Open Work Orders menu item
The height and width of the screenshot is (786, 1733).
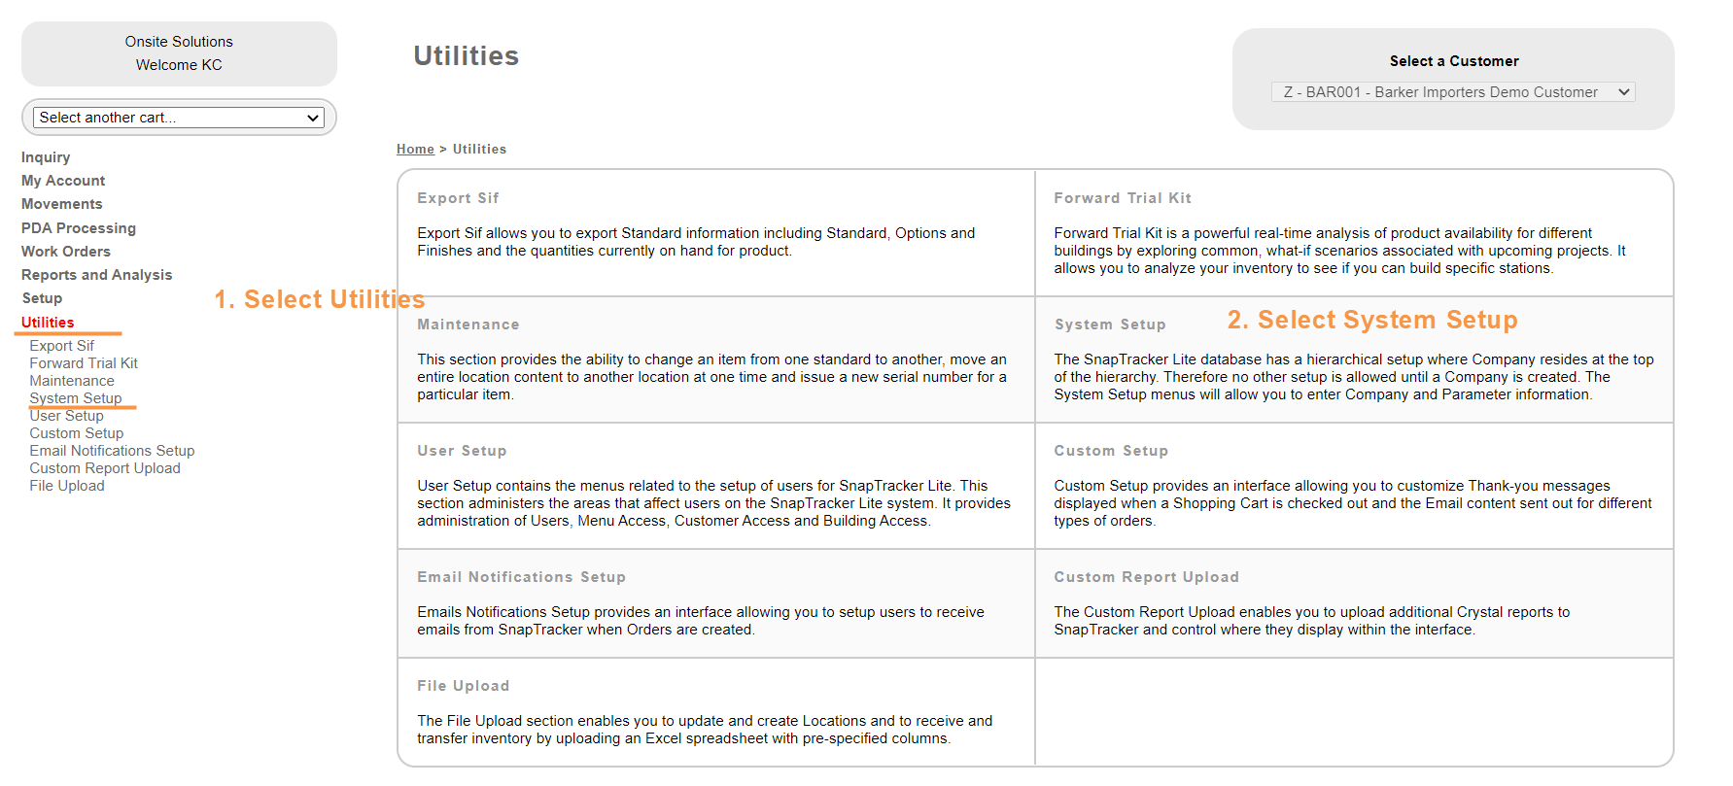(x=66, y=252)
